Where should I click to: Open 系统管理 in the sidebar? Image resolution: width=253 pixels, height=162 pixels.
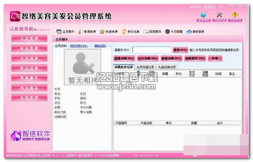(29, 97)
